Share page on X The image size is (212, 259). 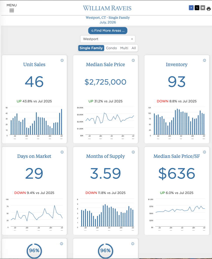point(197,8)
